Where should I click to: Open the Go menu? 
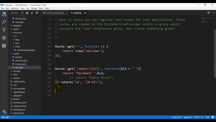pos(28,8)
